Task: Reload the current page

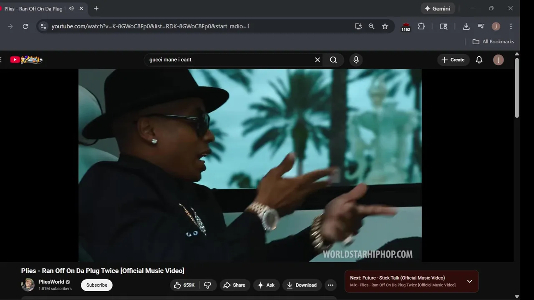Action: [x=25, y=26]
